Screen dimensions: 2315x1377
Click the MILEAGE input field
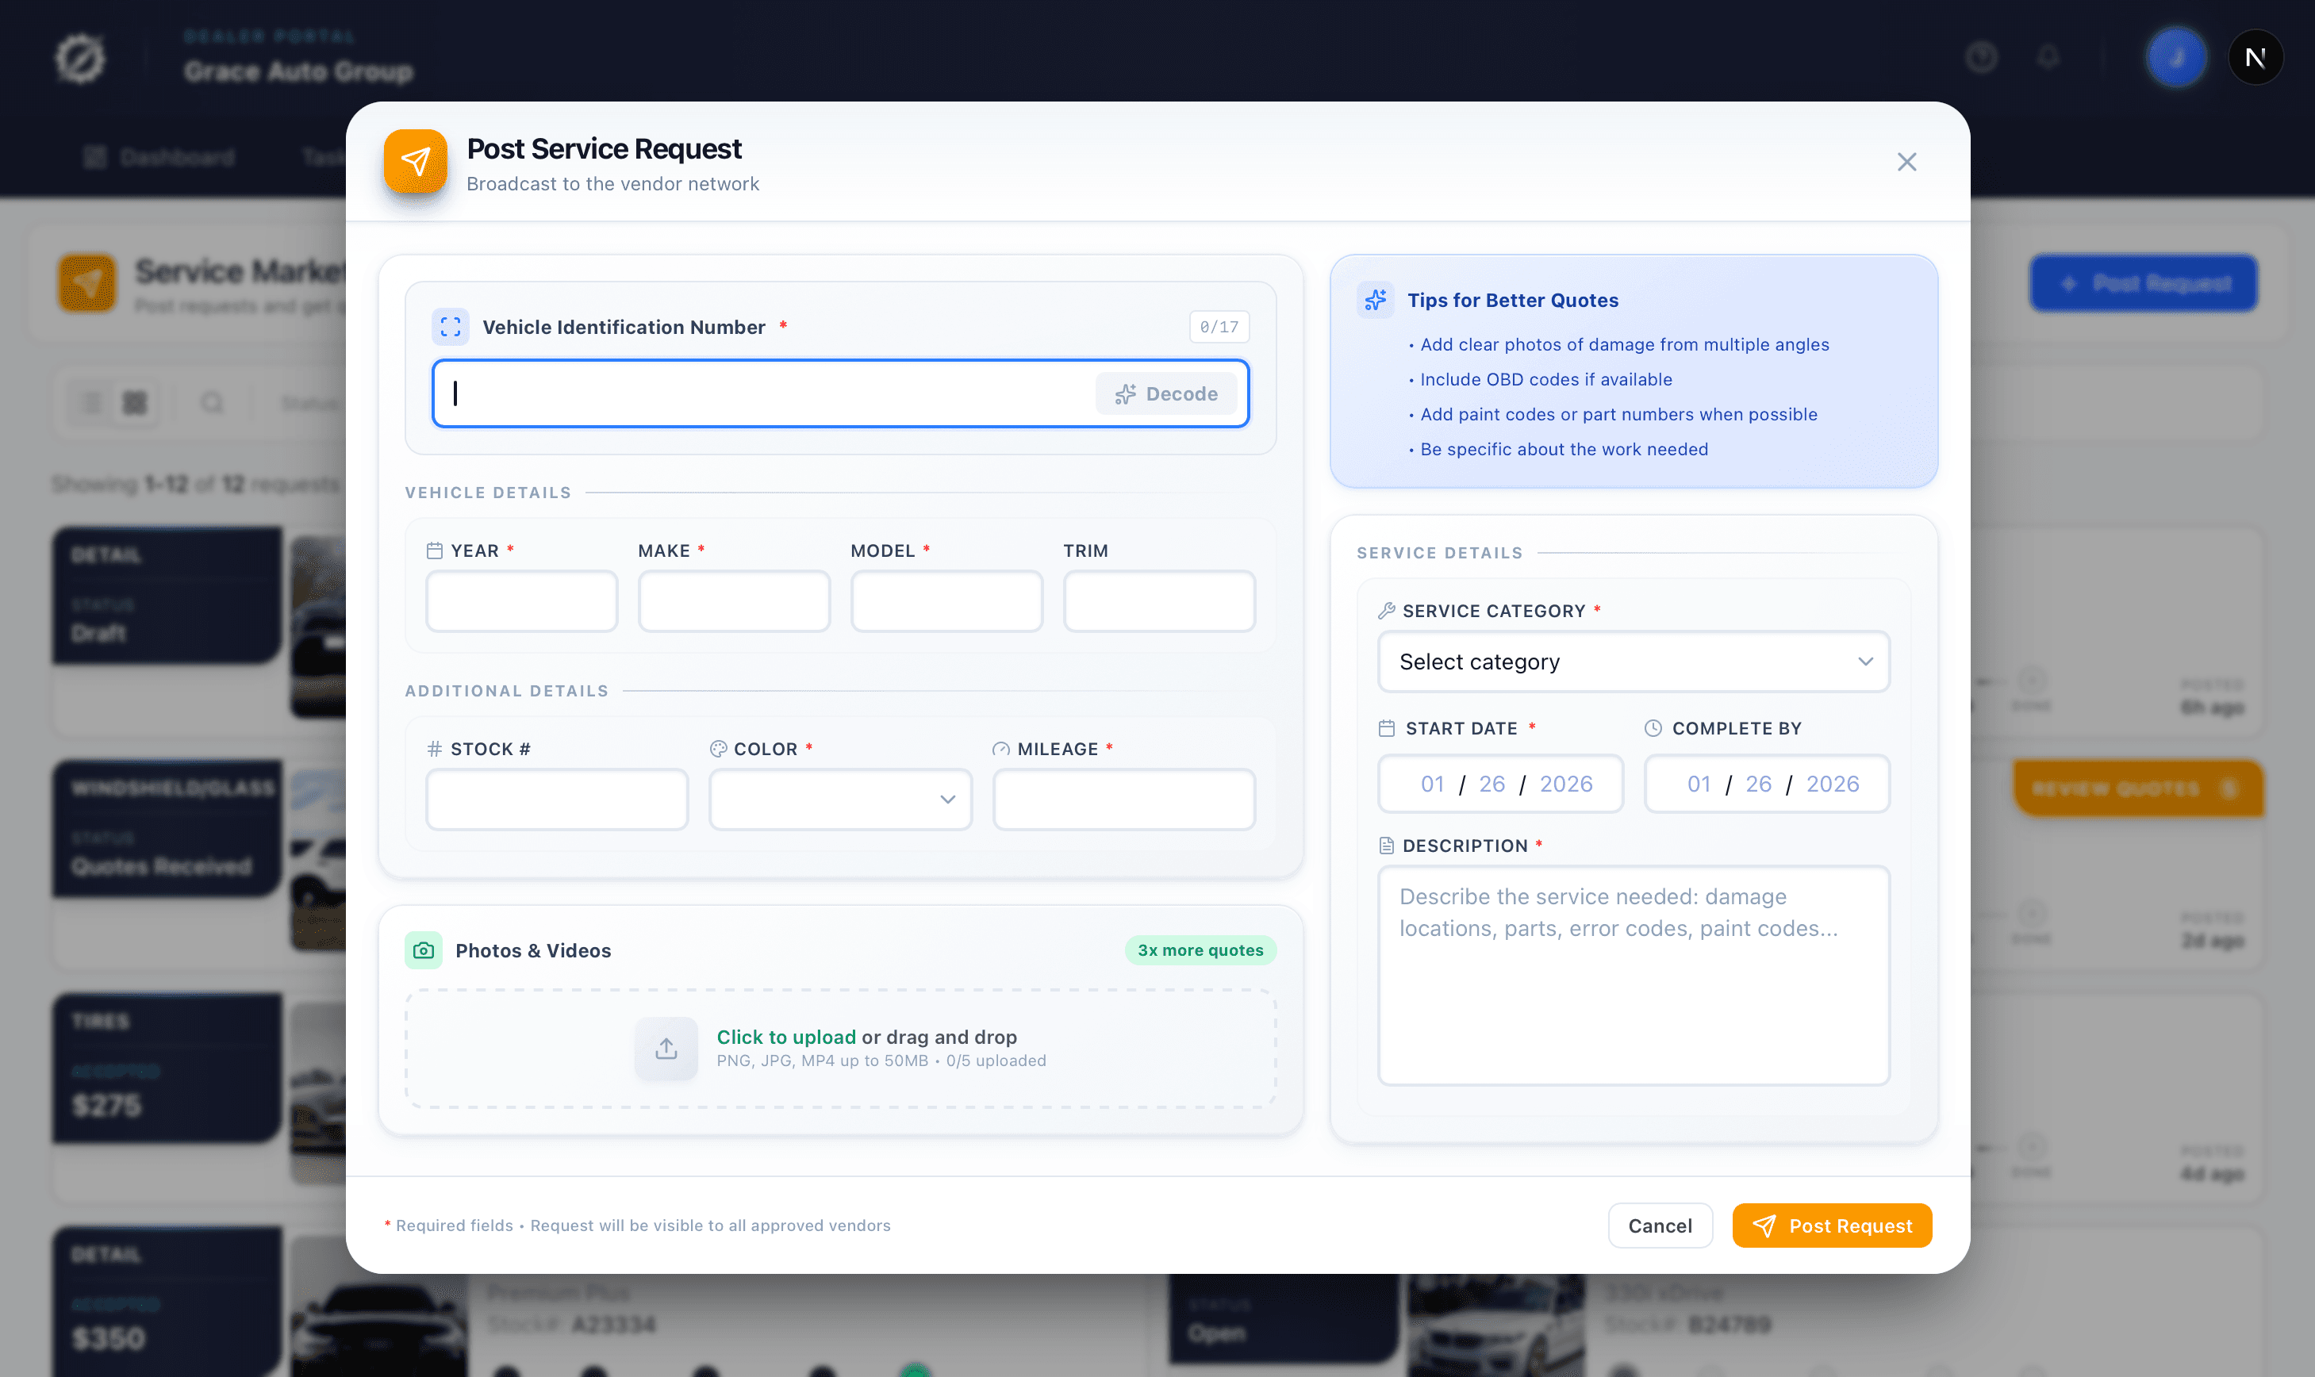1123,799
